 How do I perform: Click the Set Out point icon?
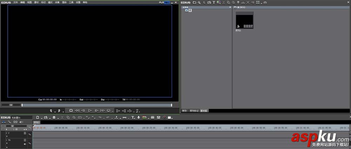point(59,111)
